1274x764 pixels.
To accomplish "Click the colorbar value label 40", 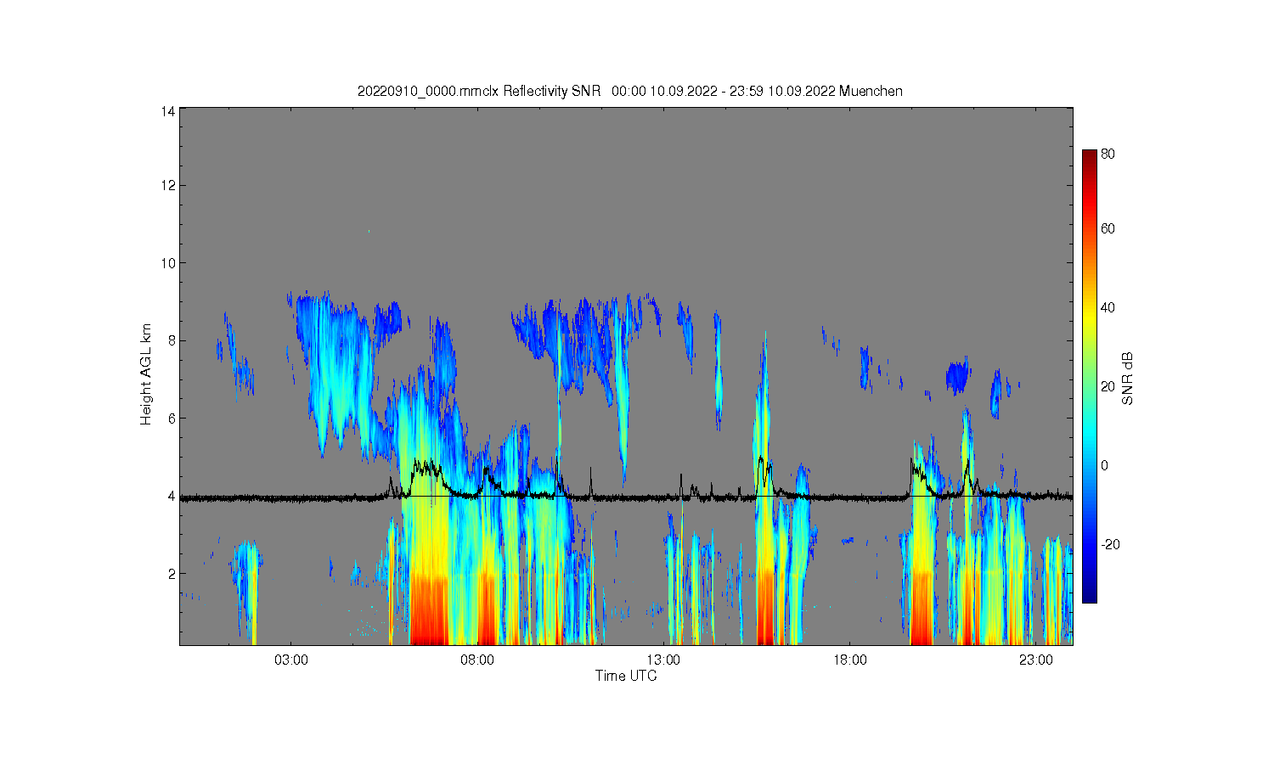I will tap(1108, 307).
